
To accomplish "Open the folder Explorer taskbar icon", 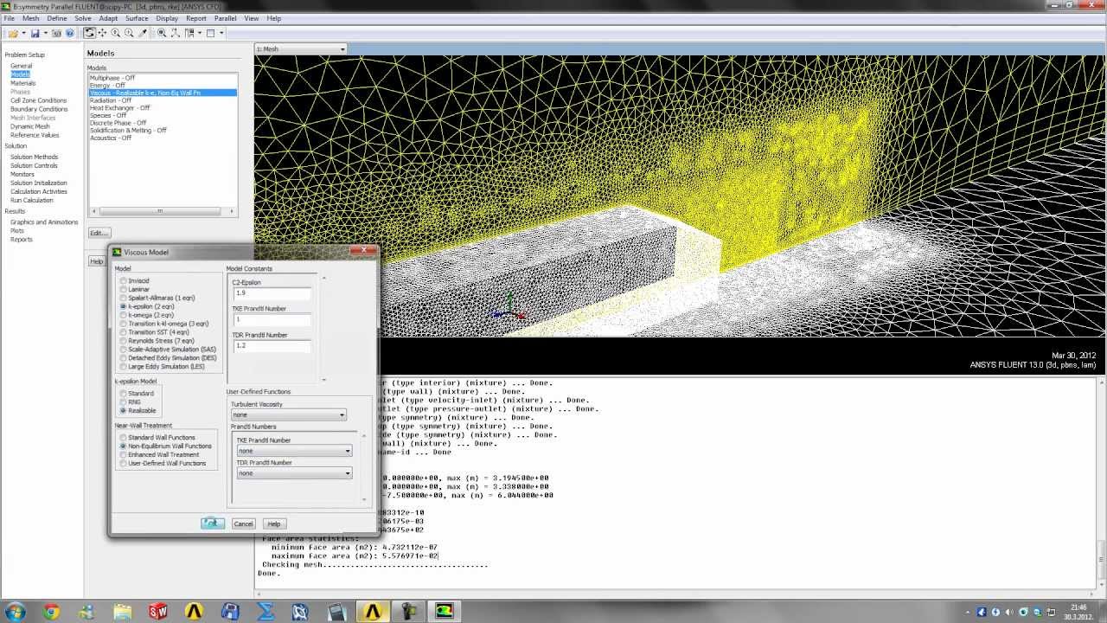I will pos(123,612).
